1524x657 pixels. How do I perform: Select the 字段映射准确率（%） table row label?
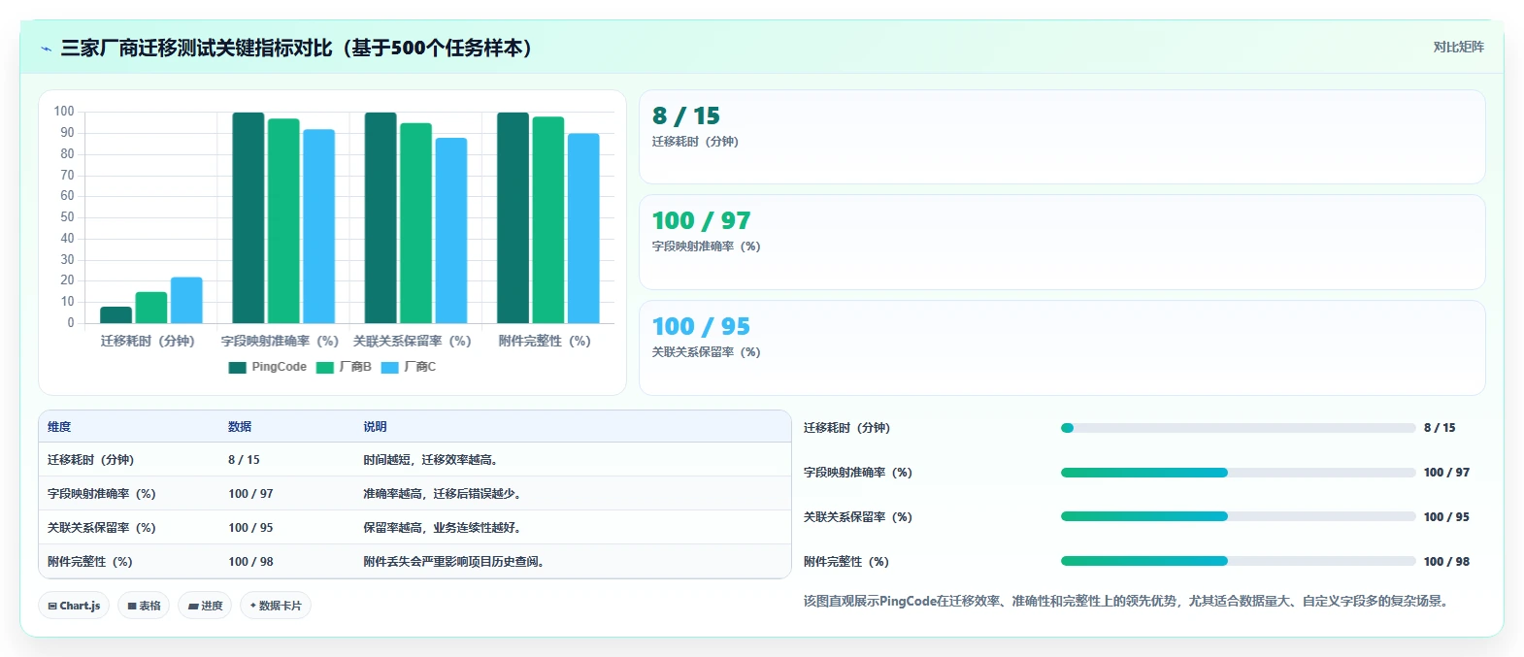pos(102,494)
